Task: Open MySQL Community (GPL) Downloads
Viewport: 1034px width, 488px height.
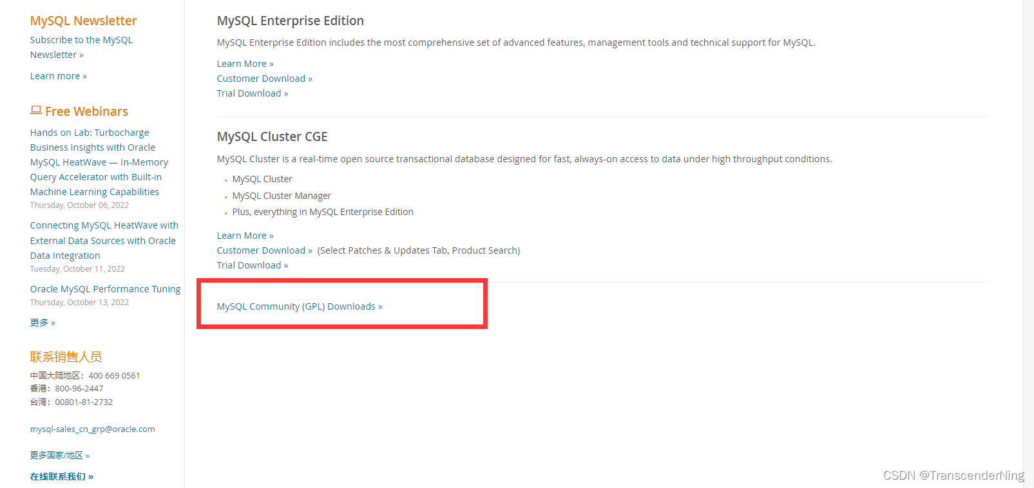Action: pyautogui.click(x=298, y=306)
